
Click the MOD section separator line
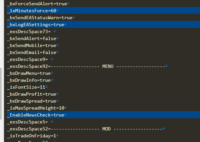click(x=86, y=129)
